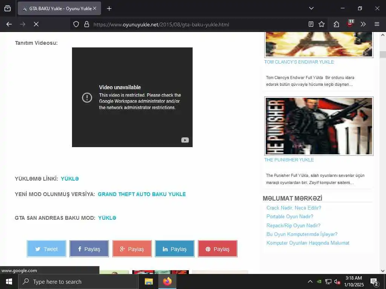Click the forward navigation arrow

(x=23, y=24)
